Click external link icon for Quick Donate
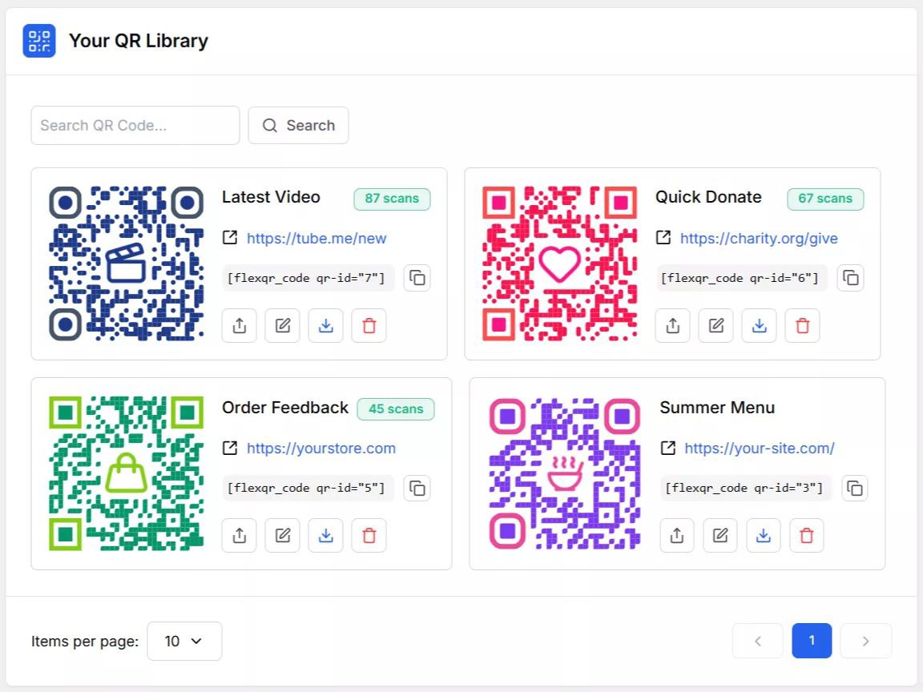This screenshot has height=692, width=923. (663, 238)
